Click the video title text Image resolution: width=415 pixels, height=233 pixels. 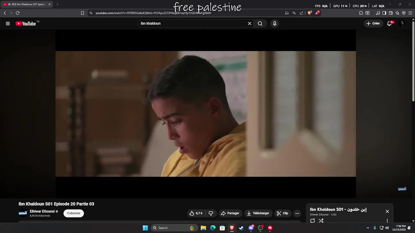[x=56, y=204]
